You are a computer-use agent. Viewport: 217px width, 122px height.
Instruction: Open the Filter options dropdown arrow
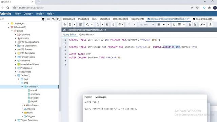pos(134,25)
